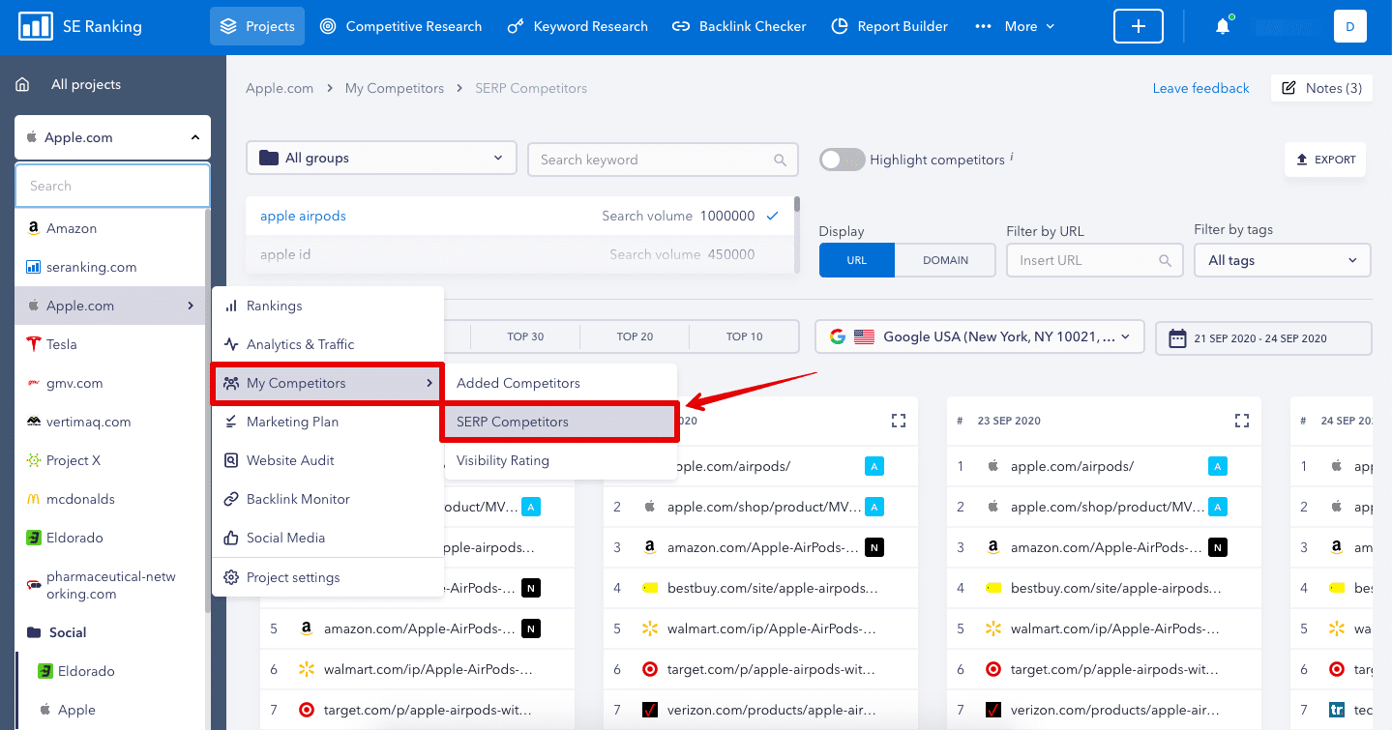This screenshot has width=1392, height=730.
Task: Click the Rankings bar chart icon
Action: click(231, 306)
